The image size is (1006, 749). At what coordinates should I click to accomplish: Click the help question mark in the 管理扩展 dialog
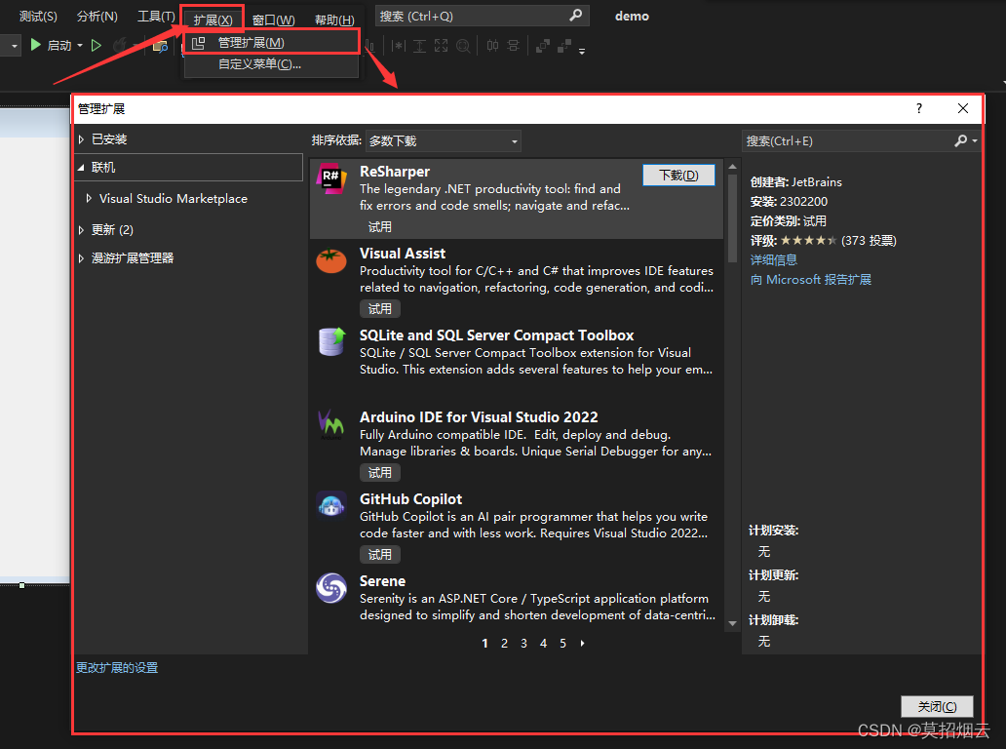[918, 108]
